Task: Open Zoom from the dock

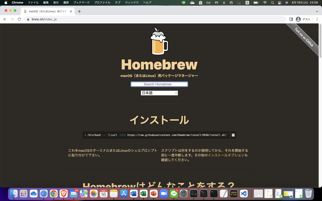Action: pos(163,193)
